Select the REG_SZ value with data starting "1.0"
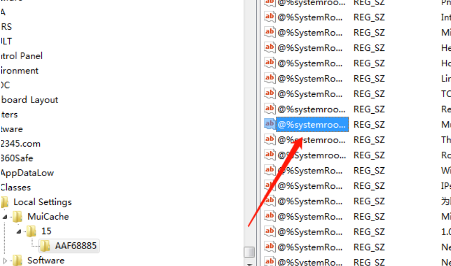Image resolution: width=451 pixels, height=266 pixels. [x=369, y=232]
